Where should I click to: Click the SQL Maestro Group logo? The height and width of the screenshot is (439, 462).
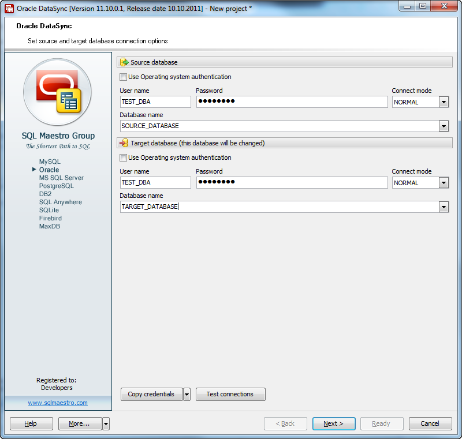point(57,92)
